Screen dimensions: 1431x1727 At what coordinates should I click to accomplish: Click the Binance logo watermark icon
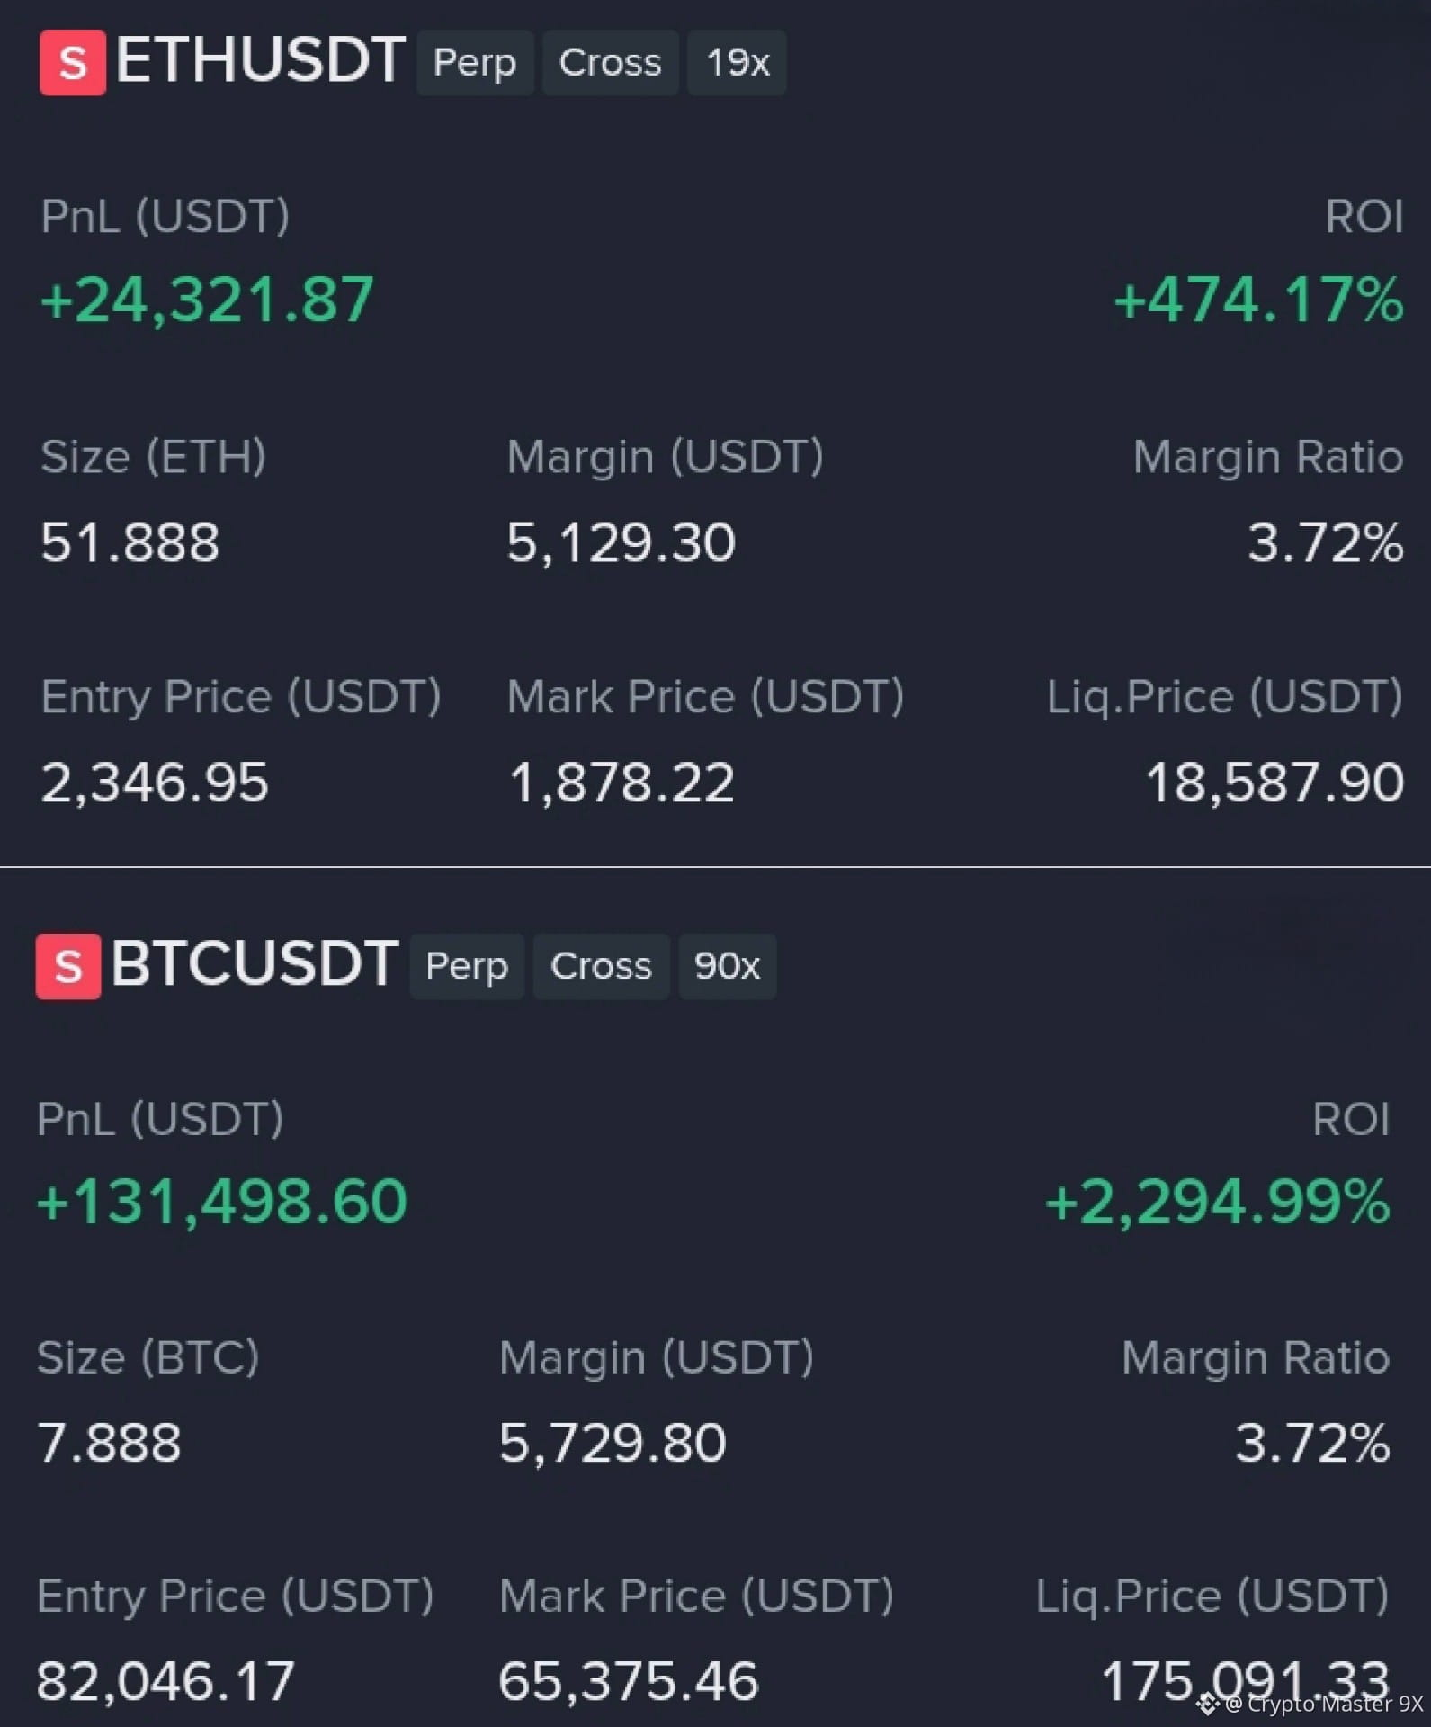point(1207,1703)
